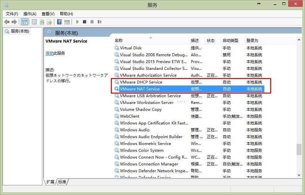Toggle the action pane toolbar icon
The image size is (305, 195).
67,22
